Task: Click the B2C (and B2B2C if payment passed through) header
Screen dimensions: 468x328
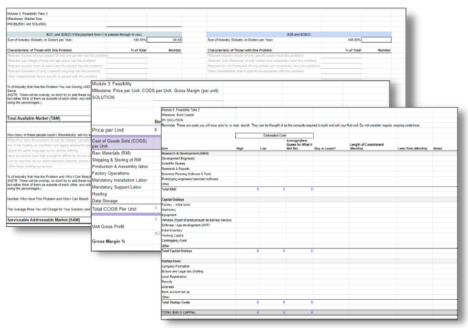Action: [x=94, y=34]
